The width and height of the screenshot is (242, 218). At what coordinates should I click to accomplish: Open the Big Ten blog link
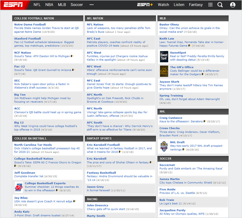20,94
